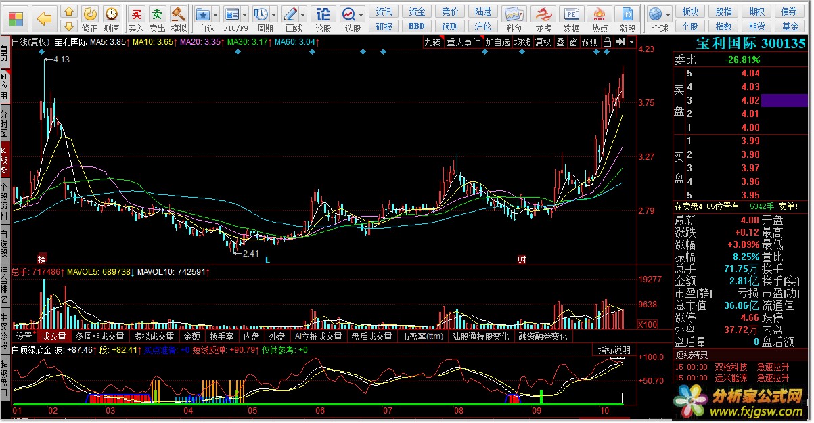This screenshot has width=814, height=423.
Task: Go back with the yellow left arrow
Action: pyautogui.click(x=44, y=18)
